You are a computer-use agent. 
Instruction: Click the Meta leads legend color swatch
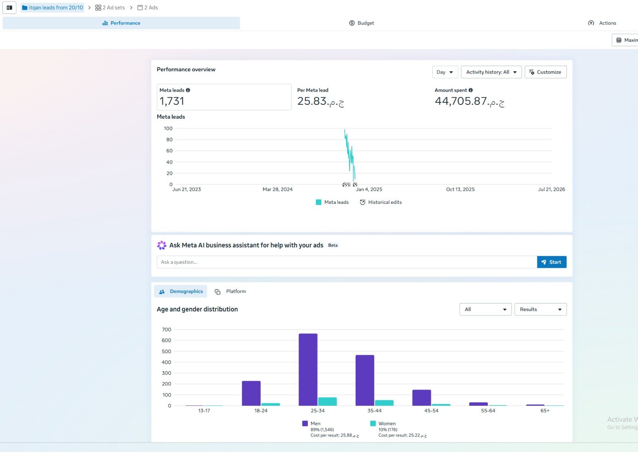319,202
